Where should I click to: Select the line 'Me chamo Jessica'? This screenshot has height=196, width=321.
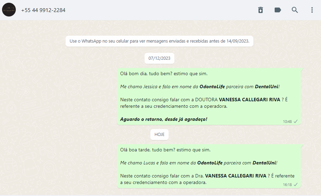tap(200, 87)
